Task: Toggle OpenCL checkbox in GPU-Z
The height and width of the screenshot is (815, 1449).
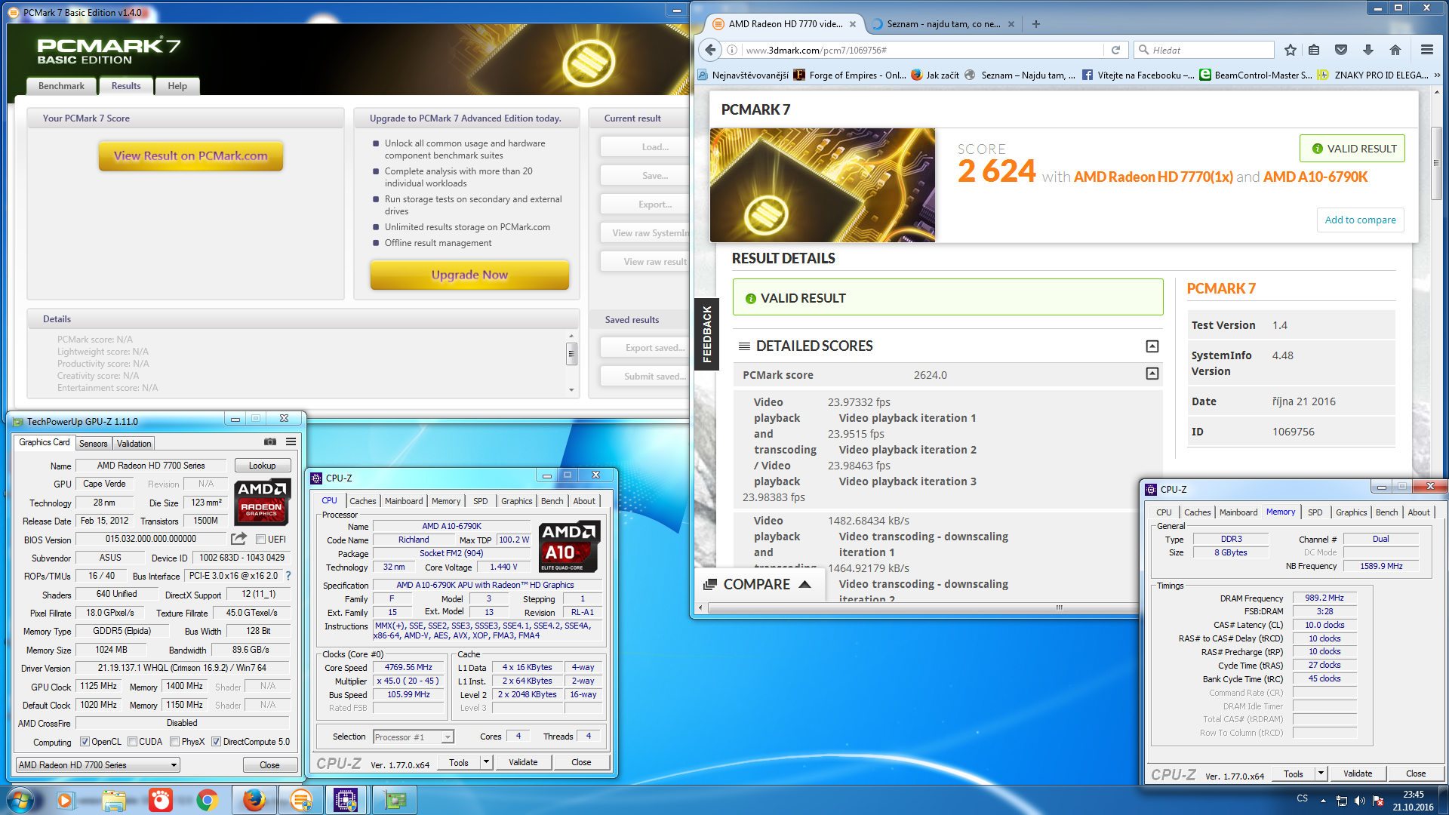Action: coord(85,742)
